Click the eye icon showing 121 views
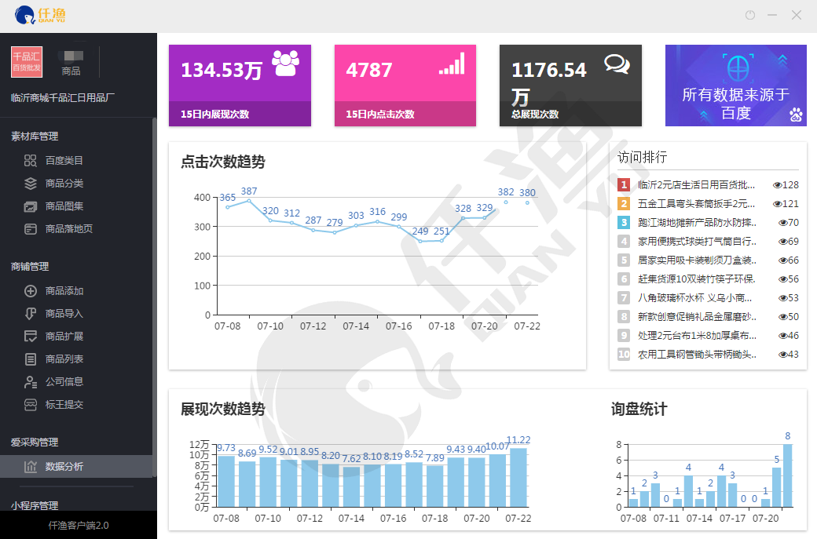Image resolution: width=817 pixels, height=539 pixels. click(777, 204)
